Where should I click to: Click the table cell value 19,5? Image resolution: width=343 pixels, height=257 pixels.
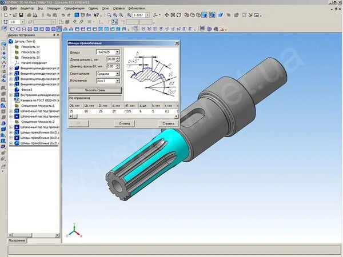click(128, 111)
